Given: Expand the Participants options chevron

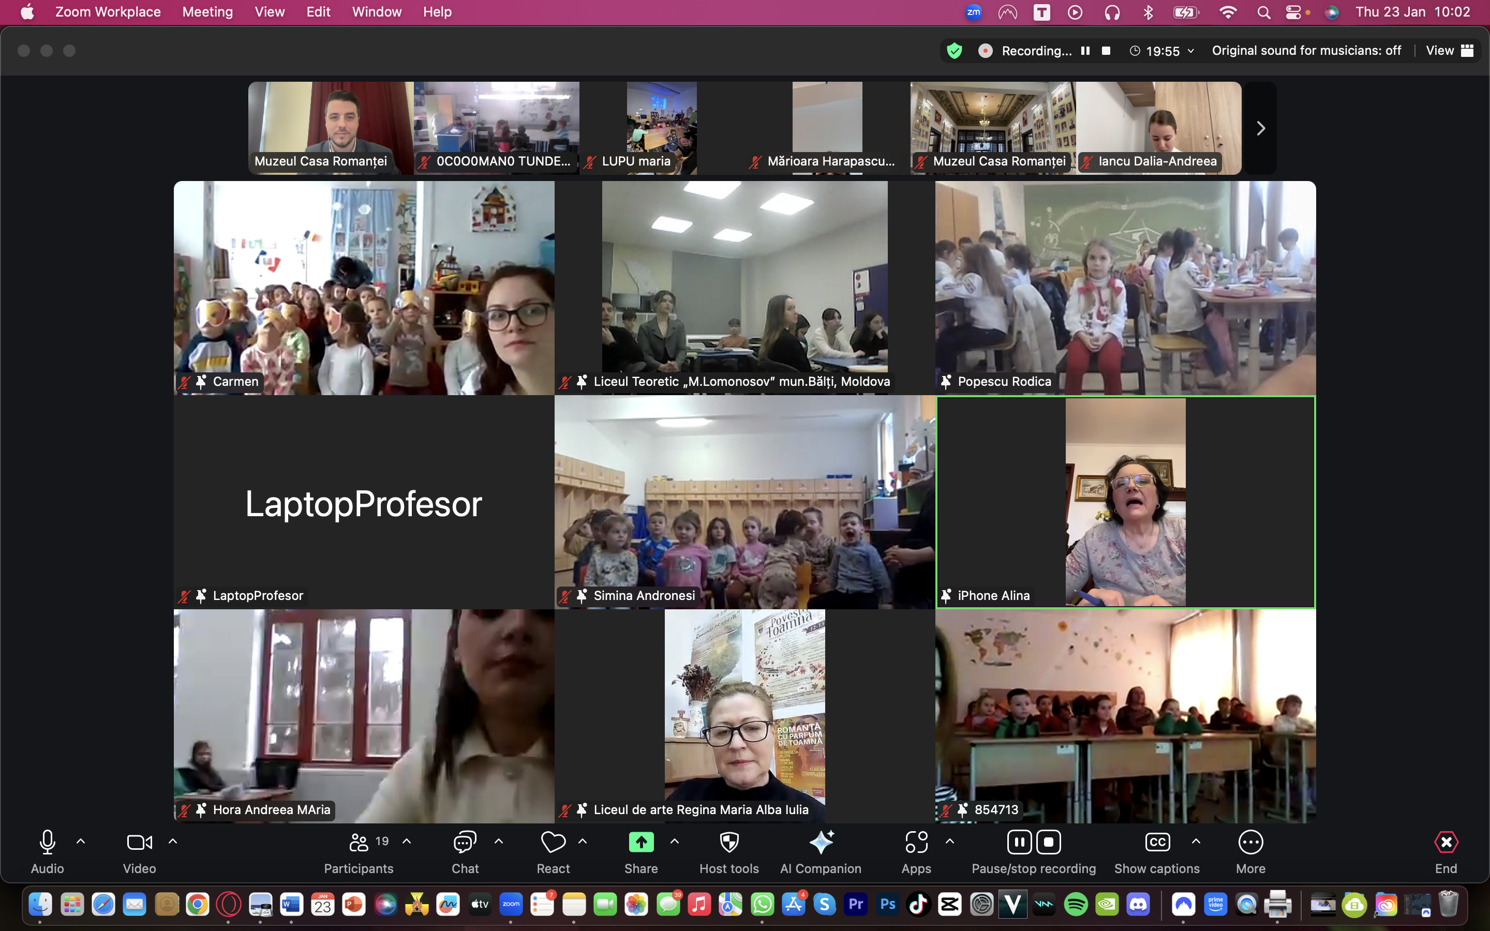Looking at the screenshot, I should 407,841.
